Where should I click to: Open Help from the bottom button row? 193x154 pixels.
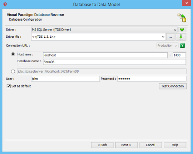[x=175, y=145]
